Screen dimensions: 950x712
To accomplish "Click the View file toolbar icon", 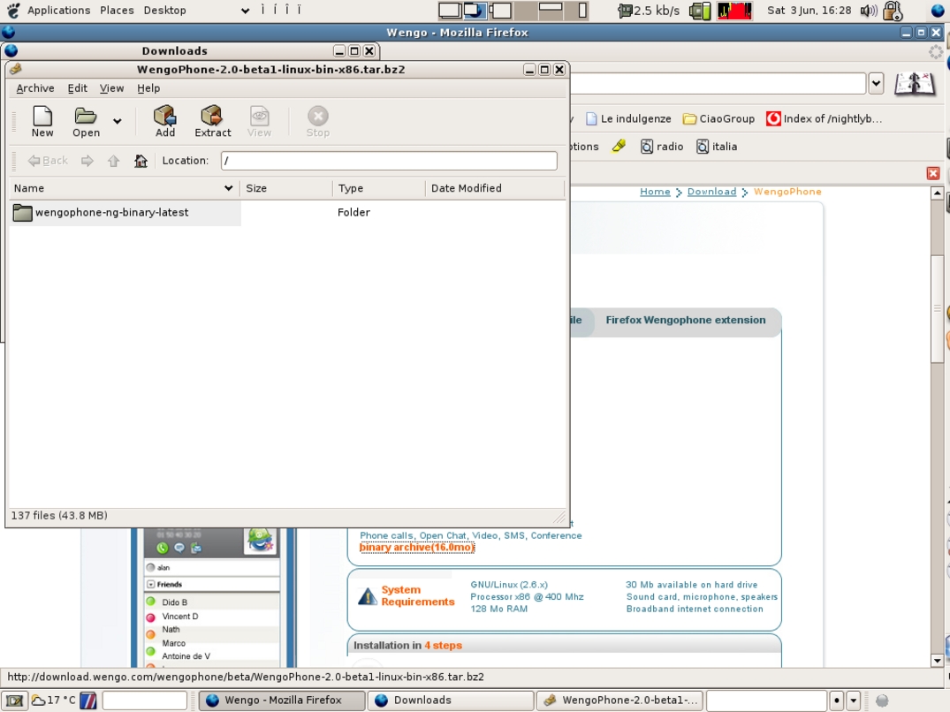I will pyautogui.click(x=259, y=121).
